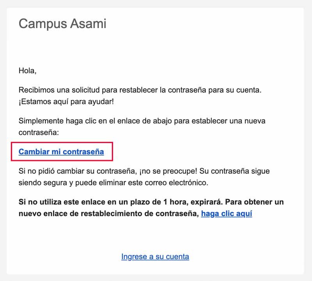This screenshot has width=312, height=281.
Task: Click the "Simplemente haga clic en el enlace" line
Action: (78, 121)
